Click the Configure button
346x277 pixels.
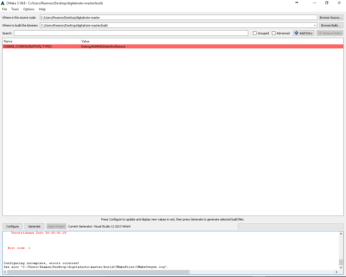pyautogui.click(x=12, y=226)
